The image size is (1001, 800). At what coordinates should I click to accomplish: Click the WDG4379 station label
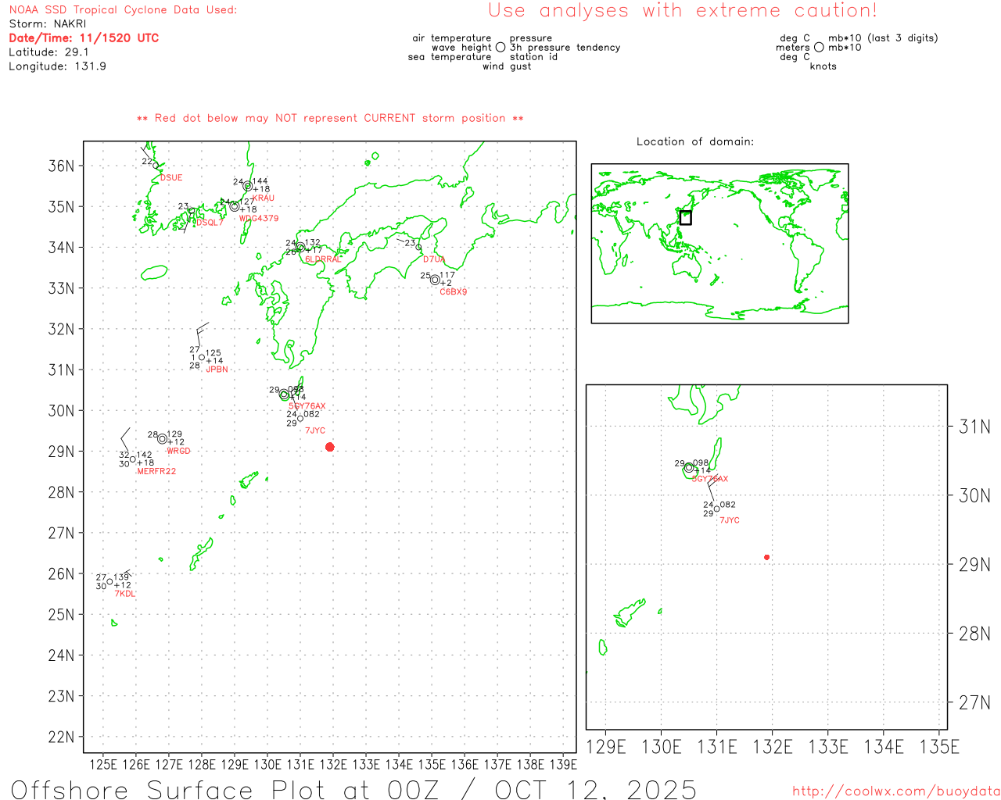[x=259, y=218]
